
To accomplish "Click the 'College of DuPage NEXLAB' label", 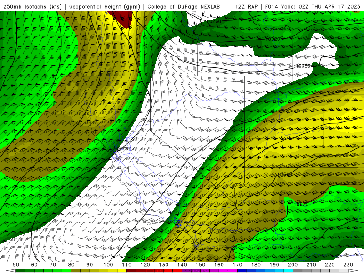I will click(x=184, y=7).
